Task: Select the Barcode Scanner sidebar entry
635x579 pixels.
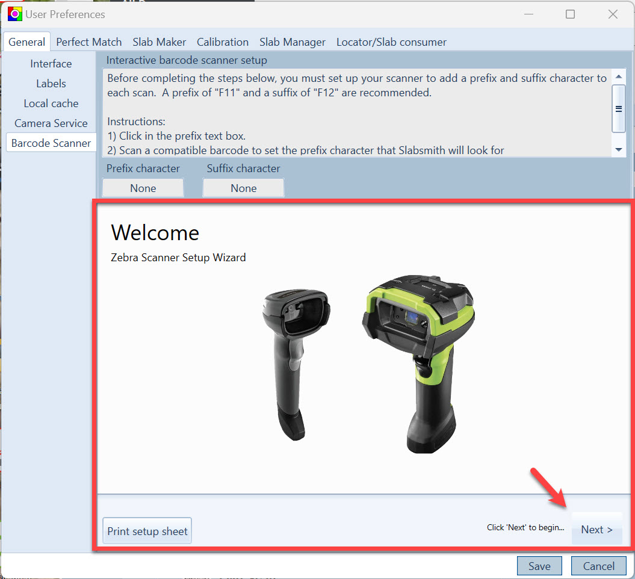Action: (x=51, y=143)
